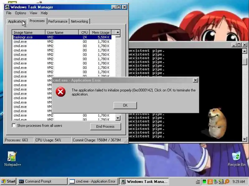Maximize the Windows Task Manager window
249x186 pixels.
(x=119, y=7)
